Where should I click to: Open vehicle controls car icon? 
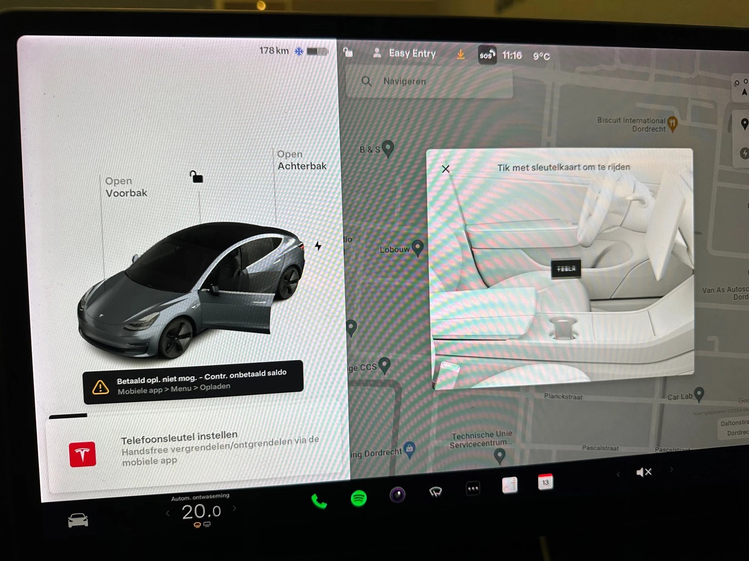[x=78, y=520]
